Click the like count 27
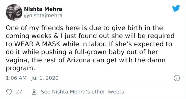The width and height of the screenshot is (186, 99). 19,92
